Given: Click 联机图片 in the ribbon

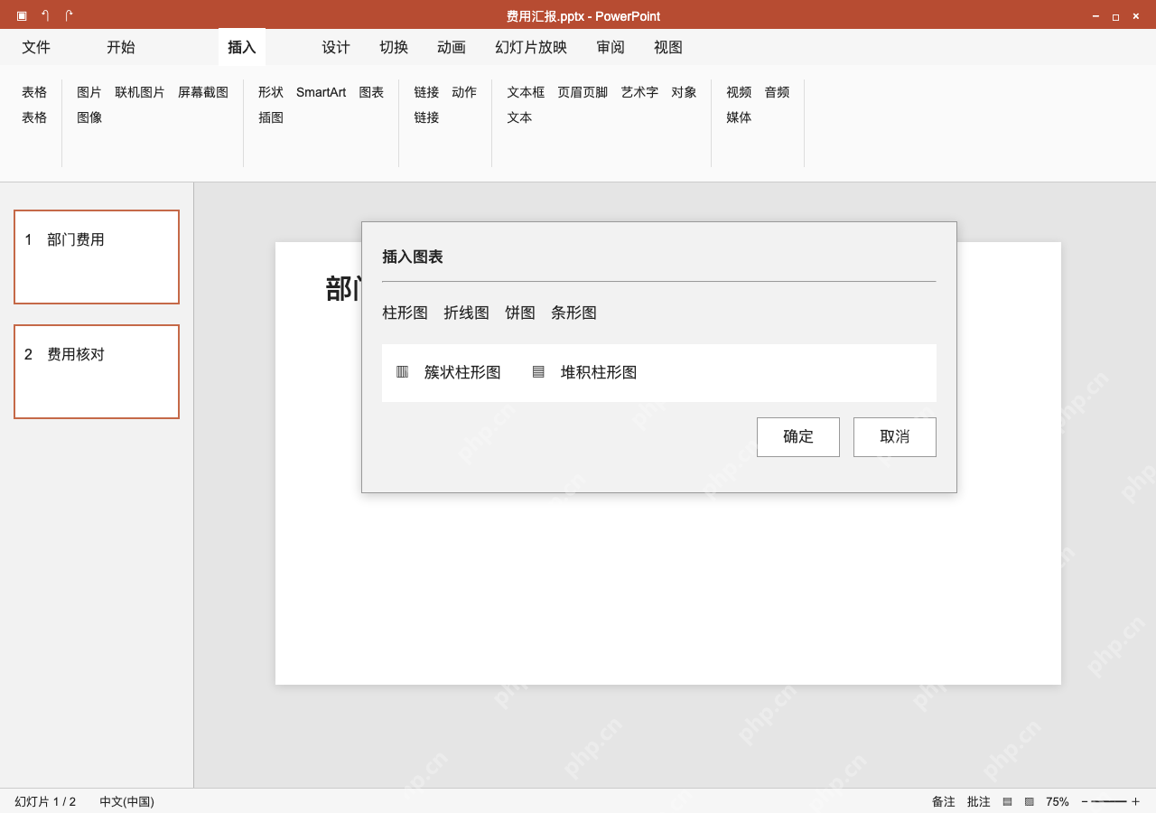Looking at the screenshot, I should click(x=140, y=92).
